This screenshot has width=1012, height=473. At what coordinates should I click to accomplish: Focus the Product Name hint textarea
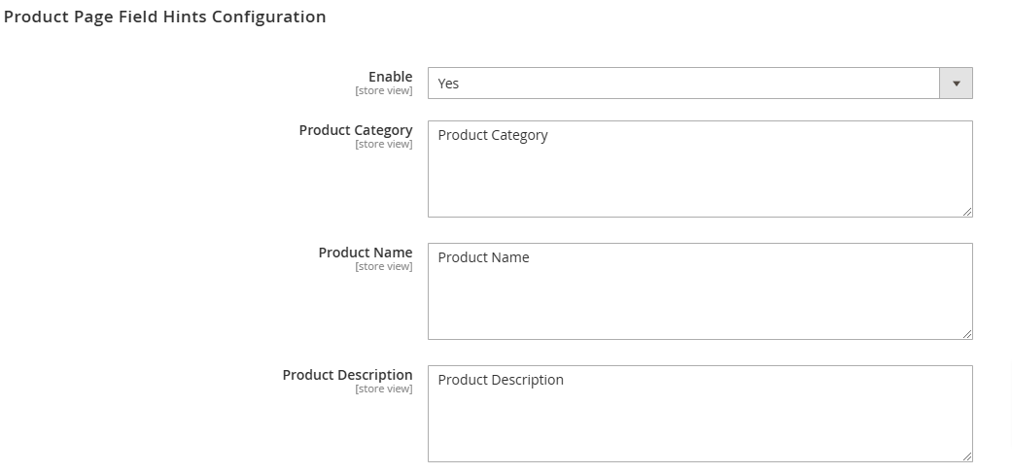tap(700, 291)
